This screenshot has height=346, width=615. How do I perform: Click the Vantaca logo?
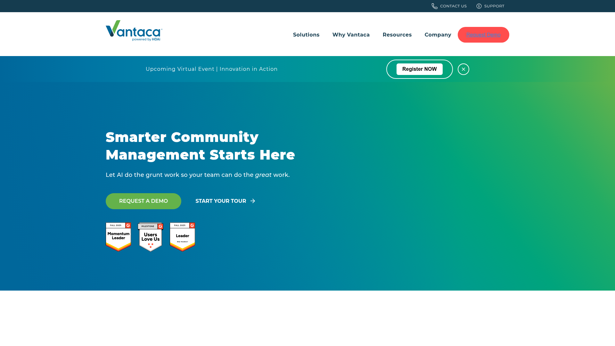[x=133, y=30]
